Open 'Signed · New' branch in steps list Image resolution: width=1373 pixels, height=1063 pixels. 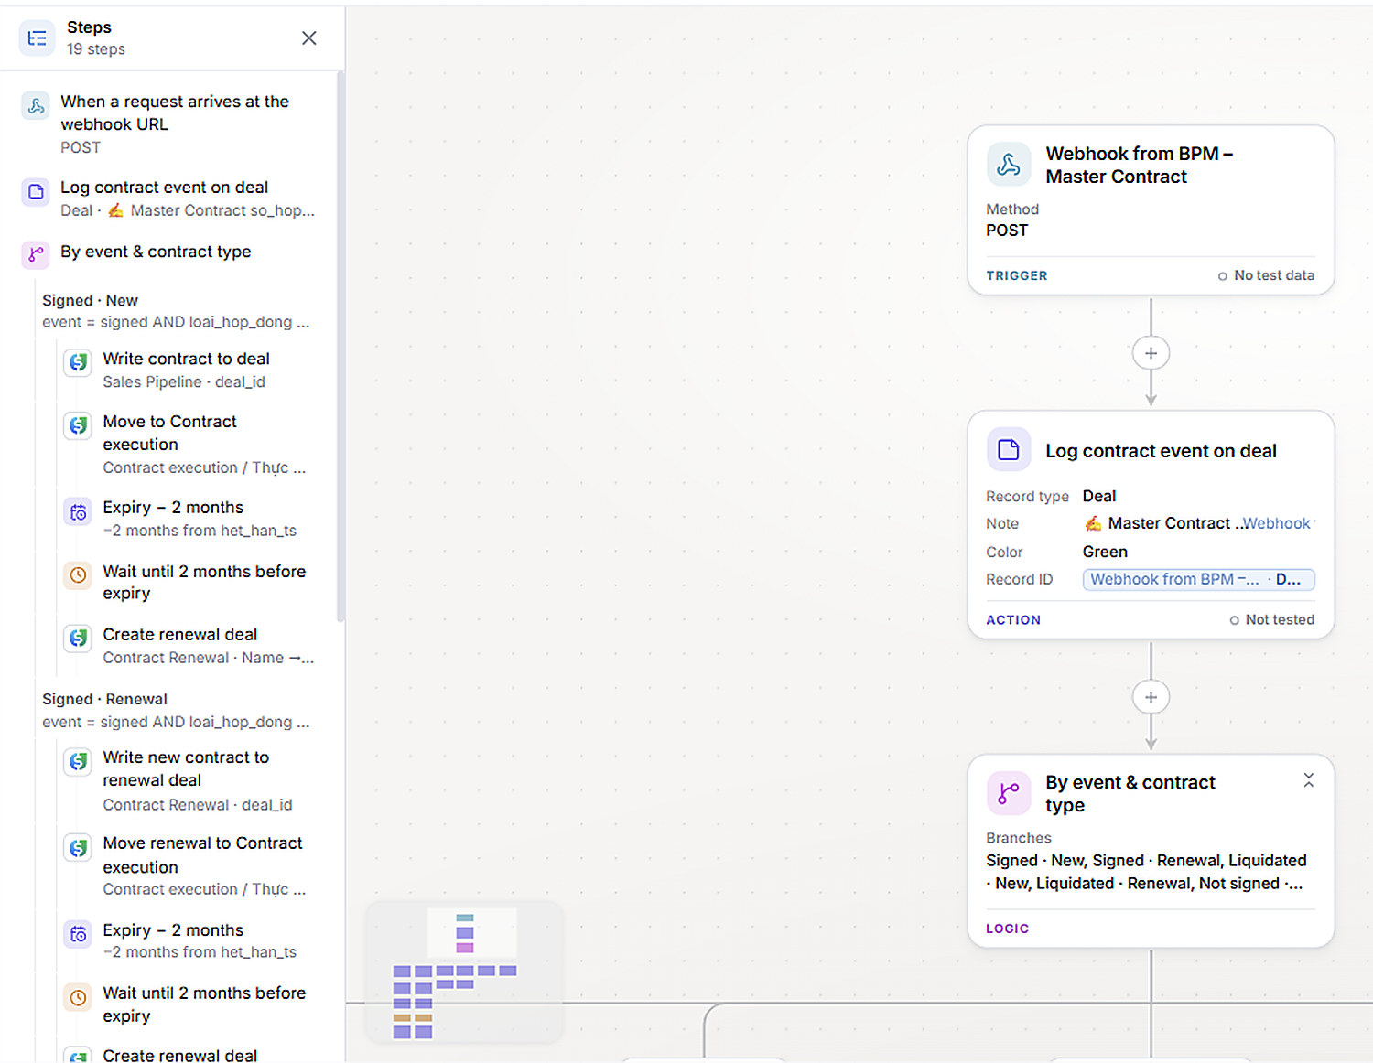[x=176, y=311]
